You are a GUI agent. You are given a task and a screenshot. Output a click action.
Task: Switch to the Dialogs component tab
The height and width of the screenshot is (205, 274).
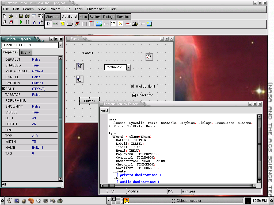click(108, 17)
